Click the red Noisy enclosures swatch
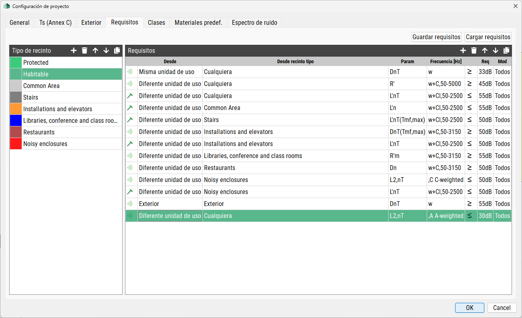522x318 pixels. click(16, 144)
